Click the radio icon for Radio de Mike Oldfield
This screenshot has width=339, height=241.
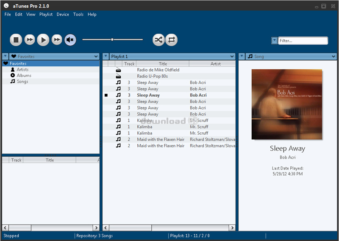click(118, 70)
